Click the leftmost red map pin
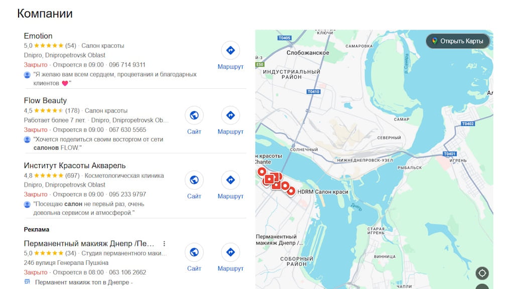The image size is (514, 289). [262, 172]
